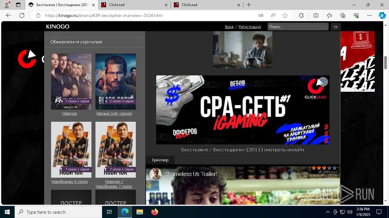Open Новичок / Новобранец 7 сезон link

pyautogui.click(x=114, y=184)
